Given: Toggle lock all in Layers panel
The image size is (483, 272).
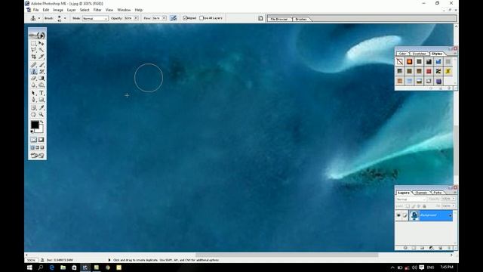Looking at the screenshot, I should [424, 206].
